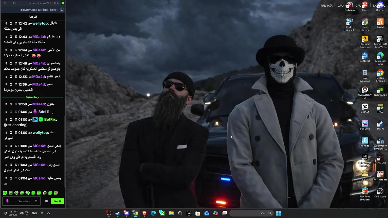Select the FiveM desktop icon

tap(380, 23)
